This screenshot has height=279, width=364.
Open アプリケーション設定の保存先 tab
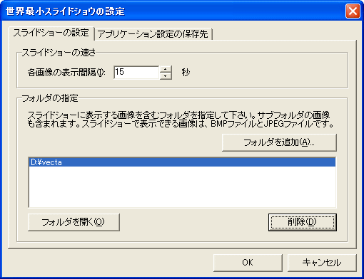pos(153,34)
